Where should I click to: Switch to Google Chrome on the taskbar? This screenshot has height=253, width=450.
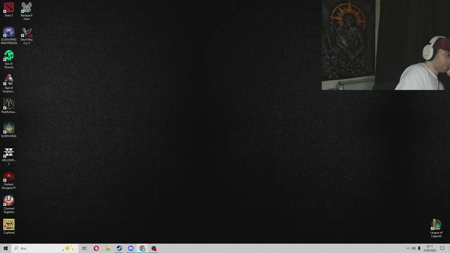point(142,248)
